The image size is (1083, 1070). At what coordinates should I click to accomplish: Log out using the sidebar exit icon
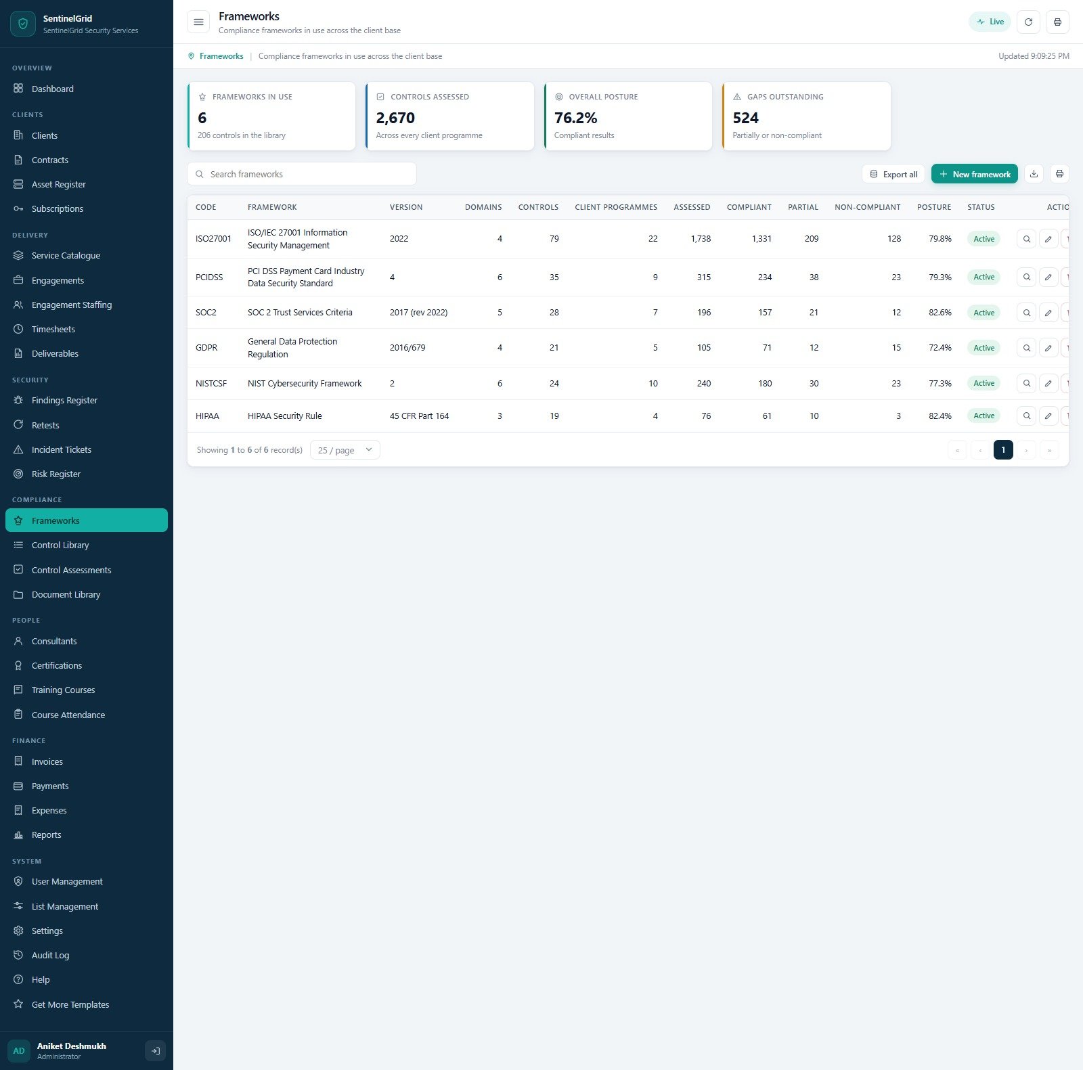point(155,1051)
